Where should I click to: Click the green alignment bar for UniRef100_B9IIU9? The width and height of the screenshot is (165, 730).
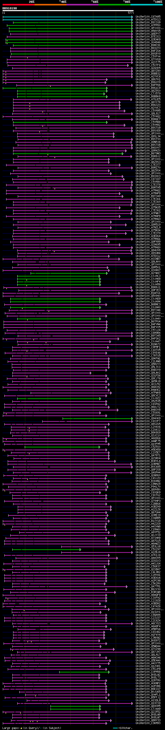pos(73,22)
